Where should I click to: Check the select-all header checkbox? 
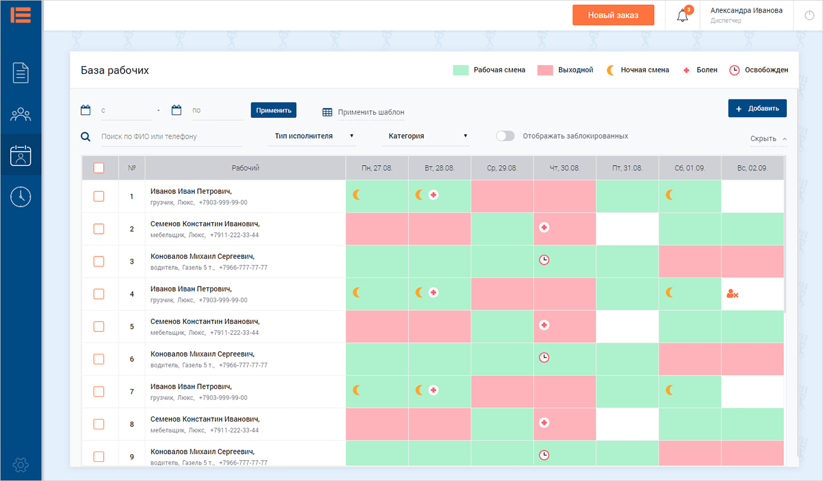[x=99, y=168]
